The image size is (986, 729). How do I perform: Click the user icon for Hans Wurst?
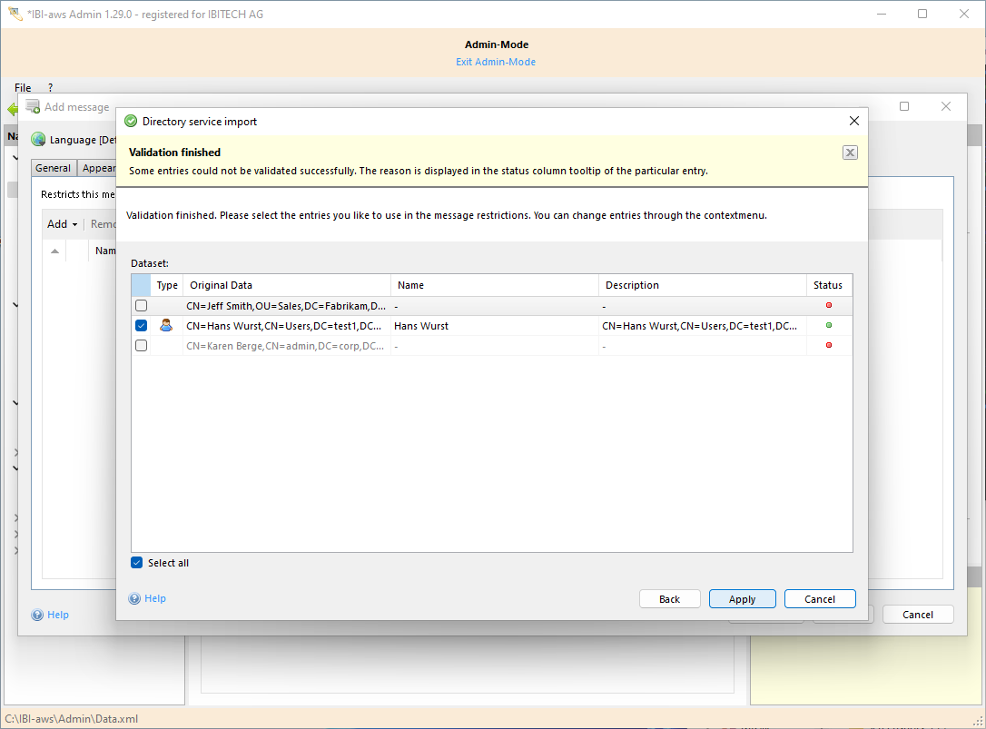[166, 326]
